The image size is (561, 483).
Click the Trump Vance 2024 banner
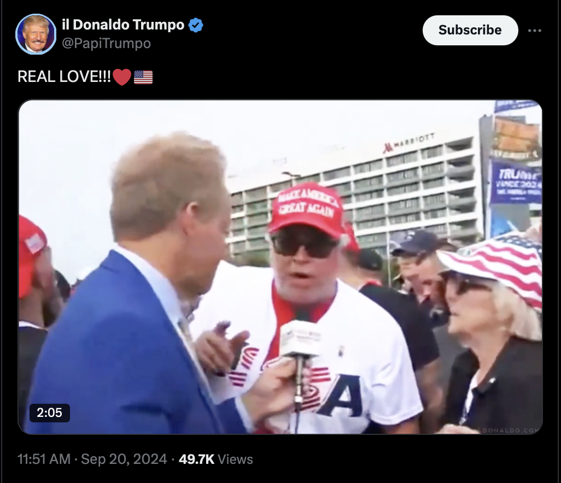[x=515, y=182]
